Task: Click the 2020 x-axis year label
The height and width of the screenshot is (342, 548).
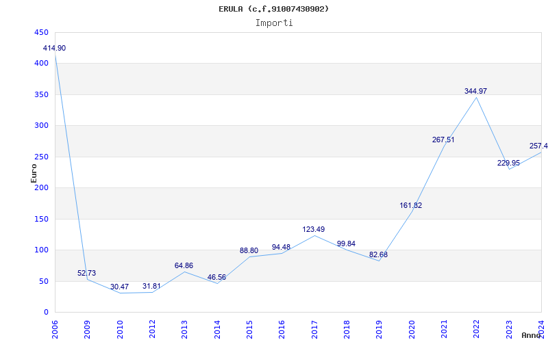Action: pyautogui.click(x=412, y=329)
